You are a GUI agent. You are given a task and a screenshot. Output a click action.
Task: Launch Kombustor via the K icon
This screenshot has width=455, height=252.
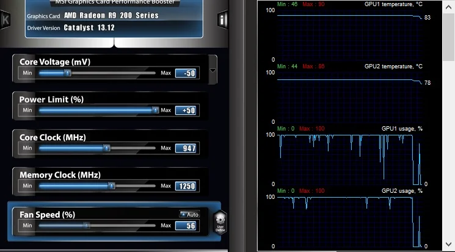pyautogui.click(x=5, y=20)
